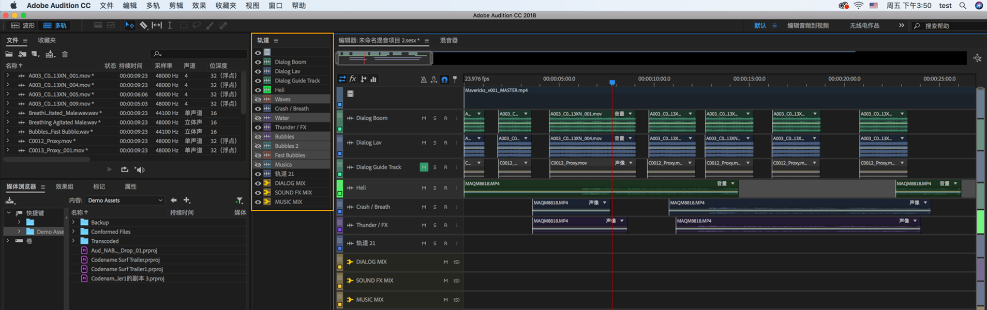Viewport: 987px width, 310px height.
Task: Select the 无线电作品 workspace
Action: tap(864, 25)
